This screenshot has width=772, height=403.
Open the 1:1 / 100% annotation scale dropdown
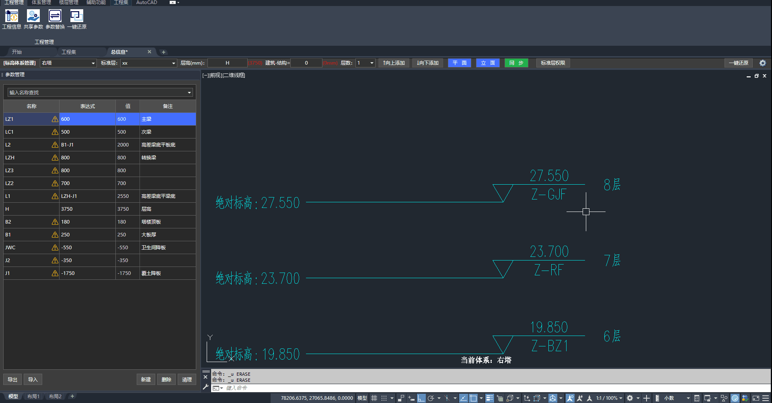[609, 398]
